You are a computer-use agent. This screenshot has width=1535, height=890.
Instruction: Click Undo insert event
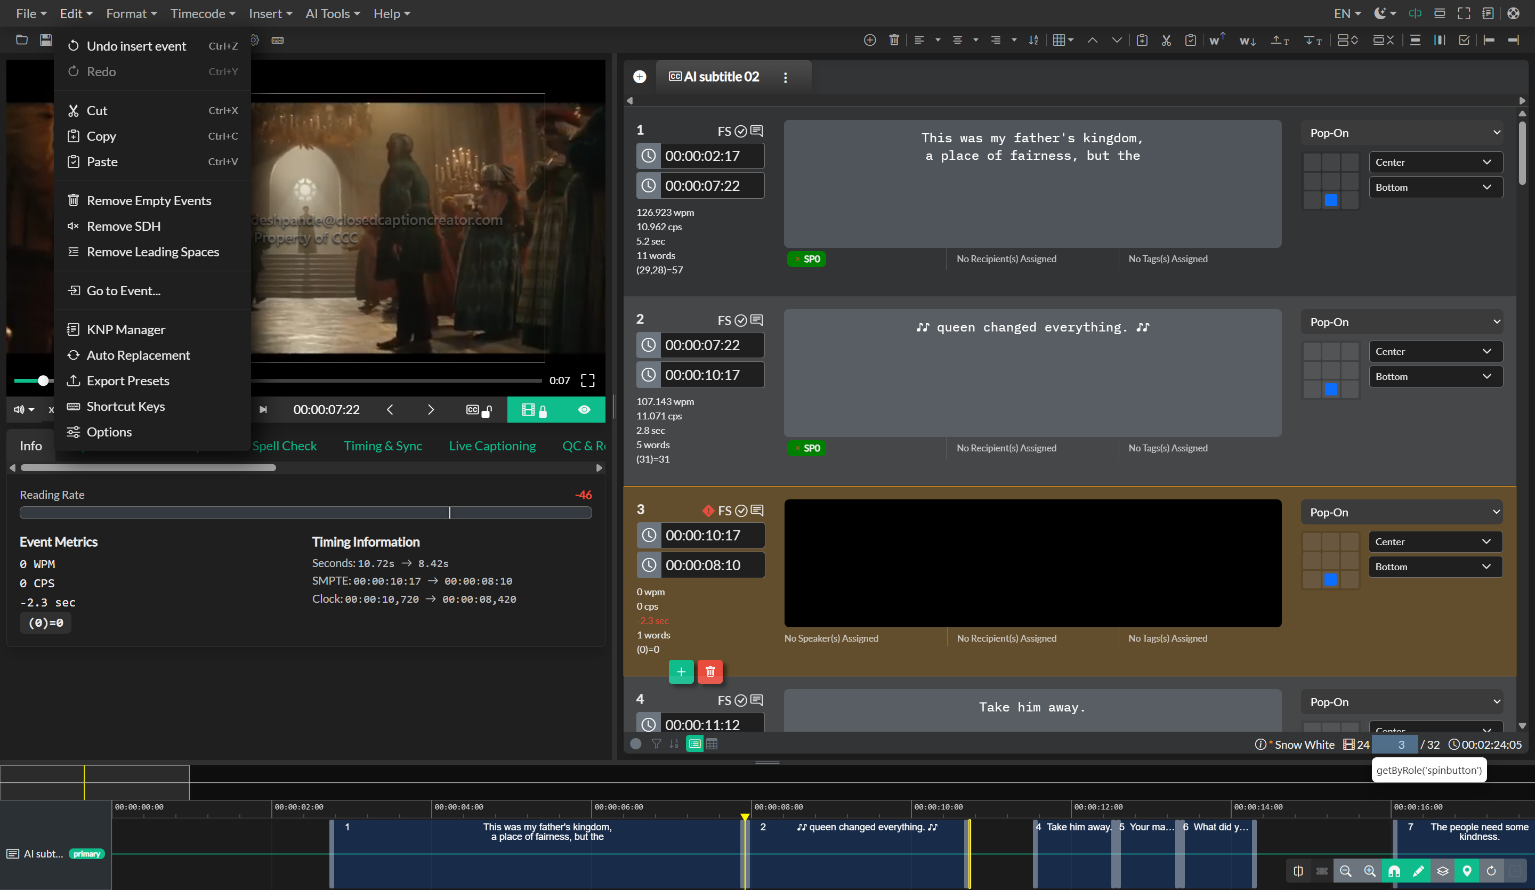coord(152,46)
